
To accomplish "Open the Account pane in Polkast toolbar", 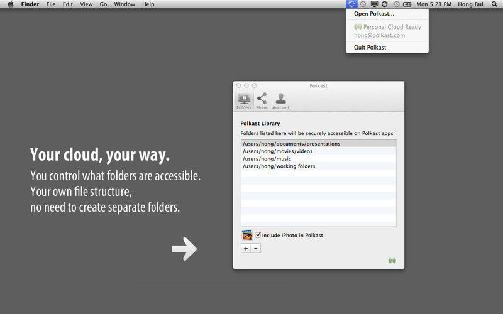I will tap(280, 101).
